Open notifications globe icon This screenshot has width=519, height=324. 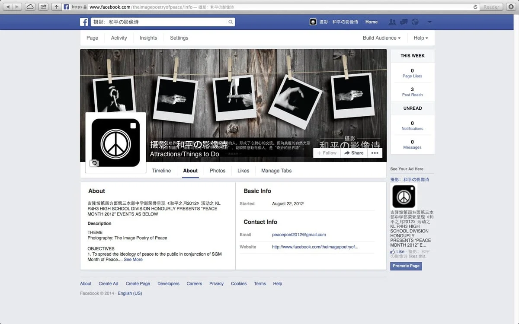[415, 22]
